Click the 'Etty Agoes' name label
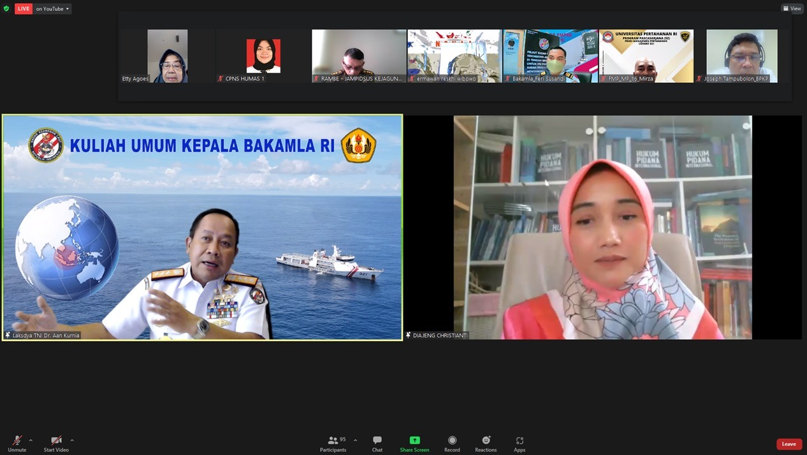807x455 pixels. pyautogui.click(x=135, y=79)
